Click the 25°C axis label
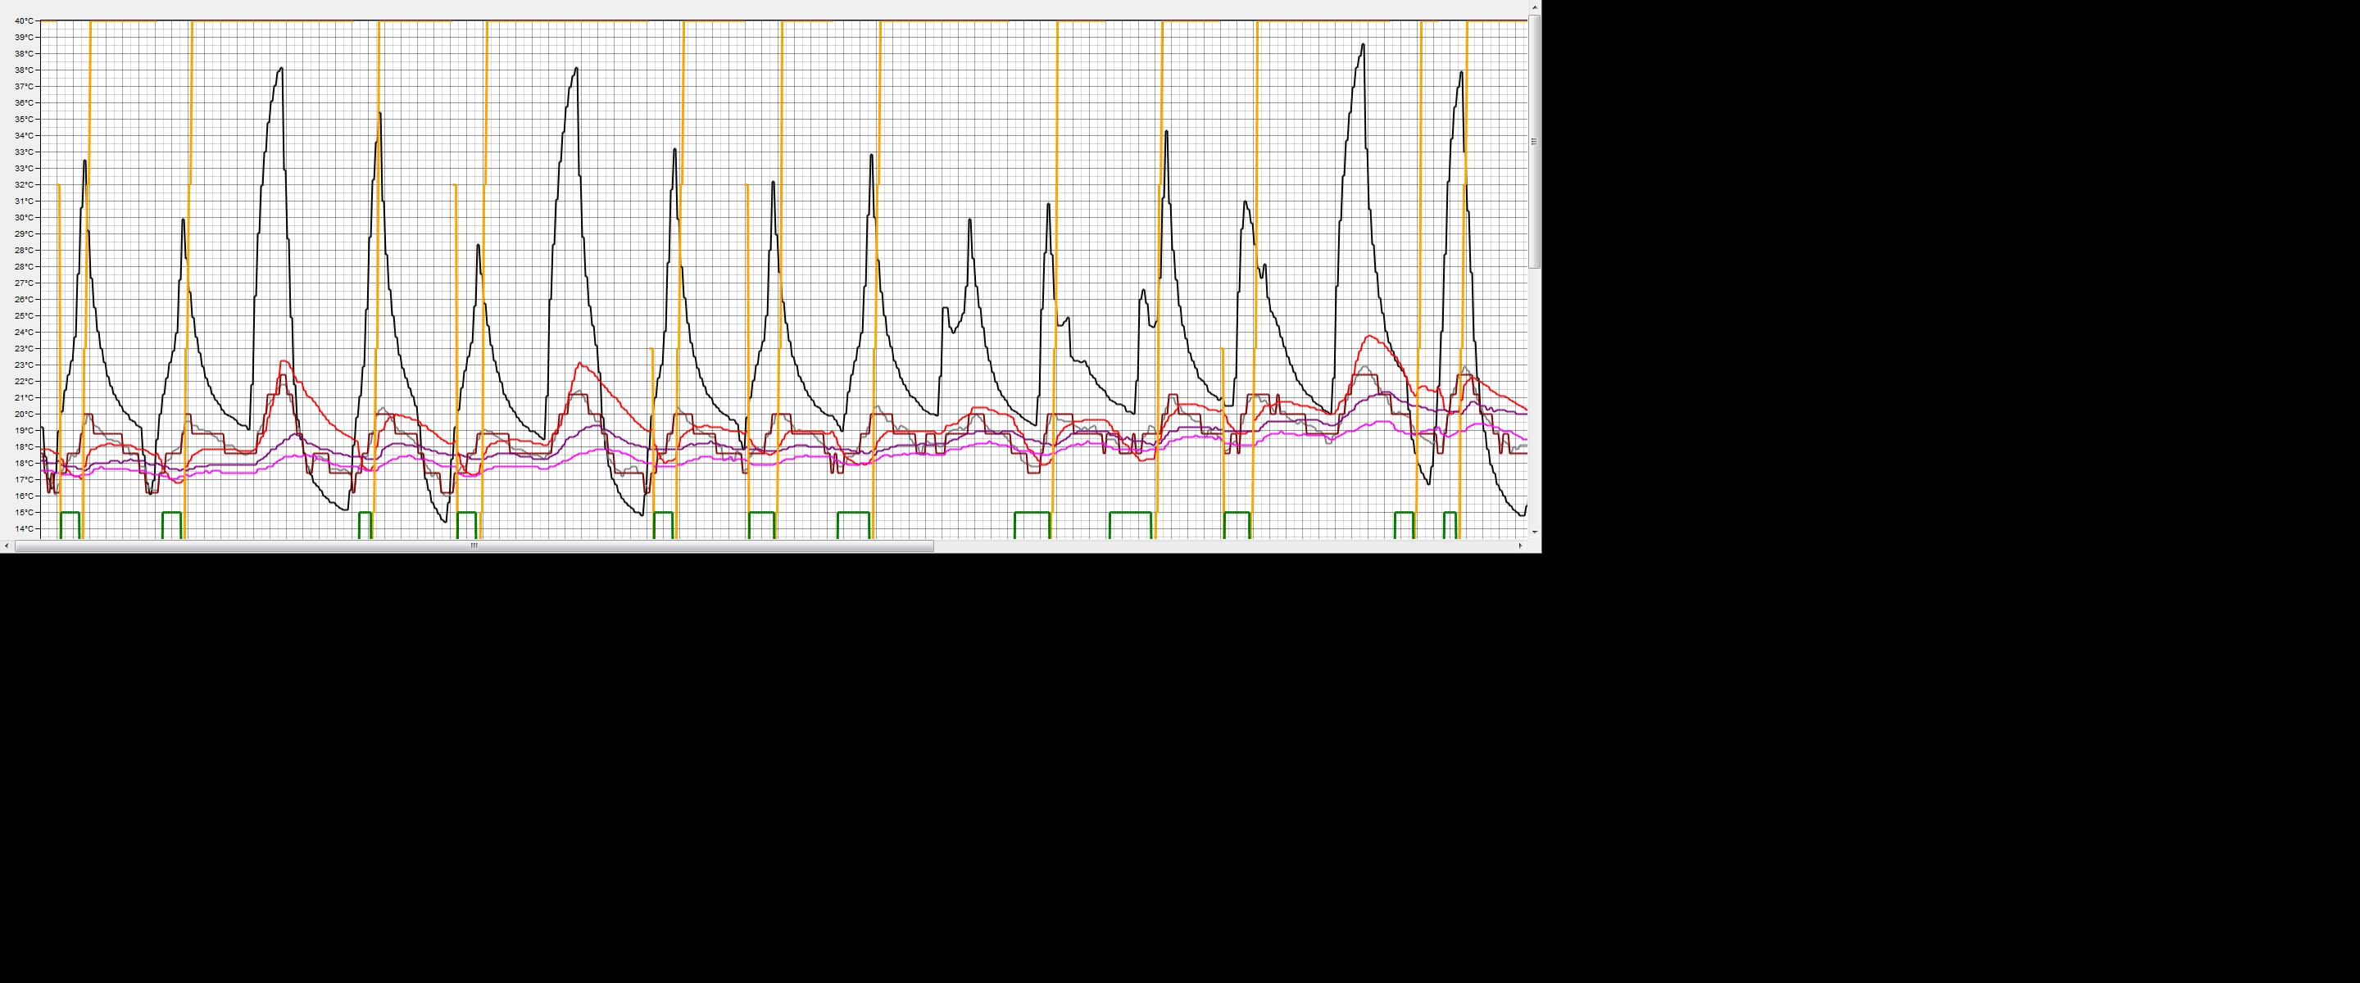This screenshot has width=2360, height=983. click(25, 316)
